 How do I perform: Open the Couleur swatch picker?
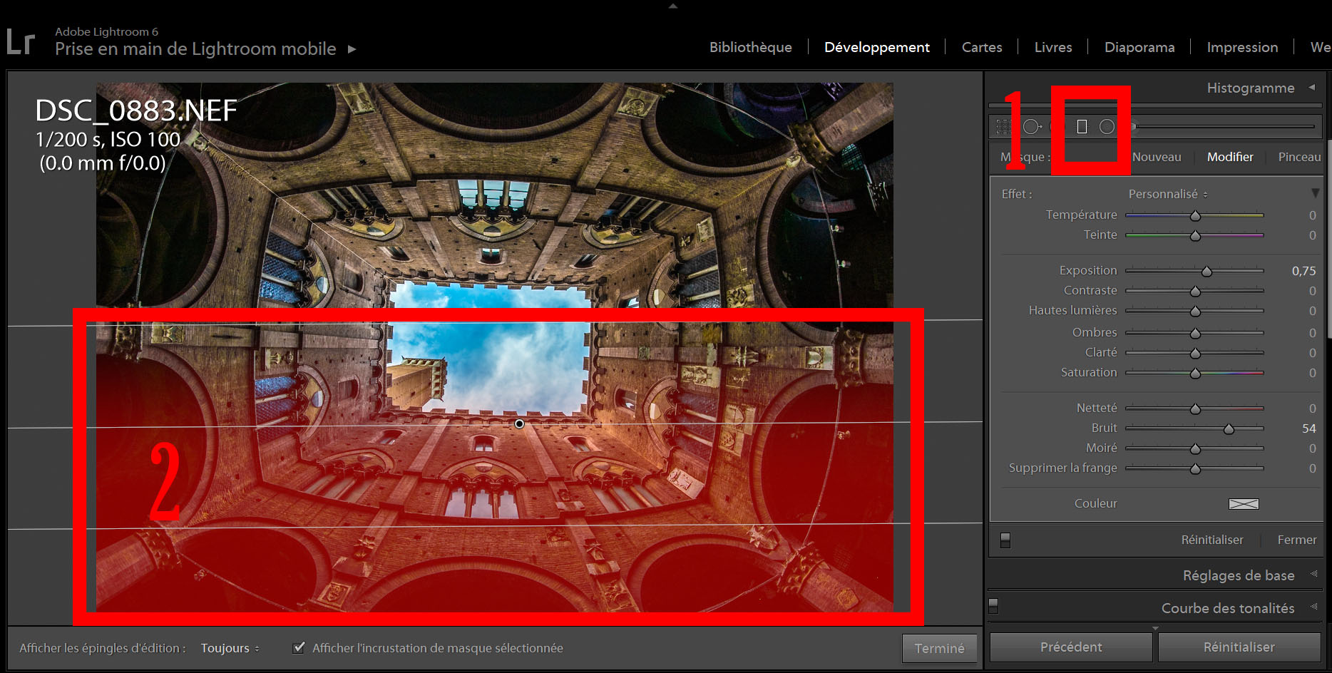[1244, 504]
